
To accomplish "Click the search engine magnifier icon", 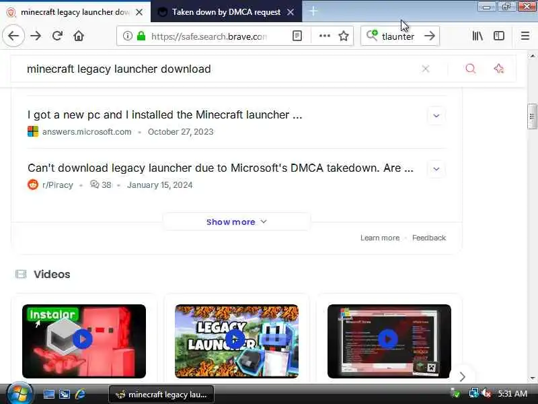I will coord(372,36).
